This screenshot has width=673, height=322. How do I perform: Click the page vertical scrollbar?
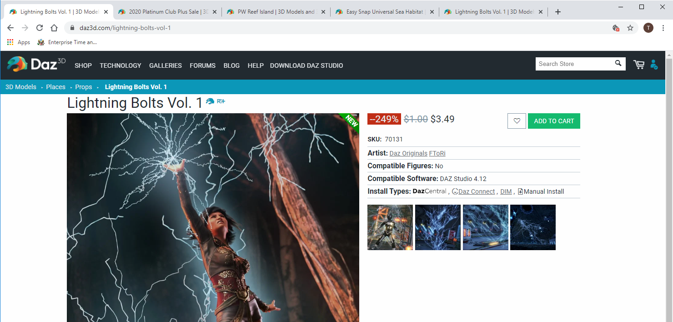tap(669, 186)
